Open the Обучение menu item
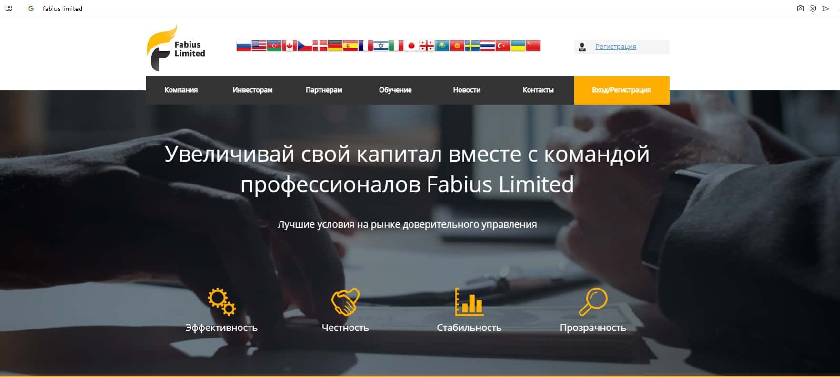840x377 pixels. click(395, 90)
